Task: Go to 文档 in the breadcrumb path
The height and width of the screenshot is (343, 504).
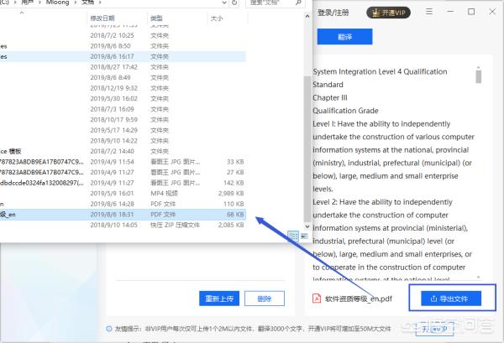Action: (x=87, y=3)
